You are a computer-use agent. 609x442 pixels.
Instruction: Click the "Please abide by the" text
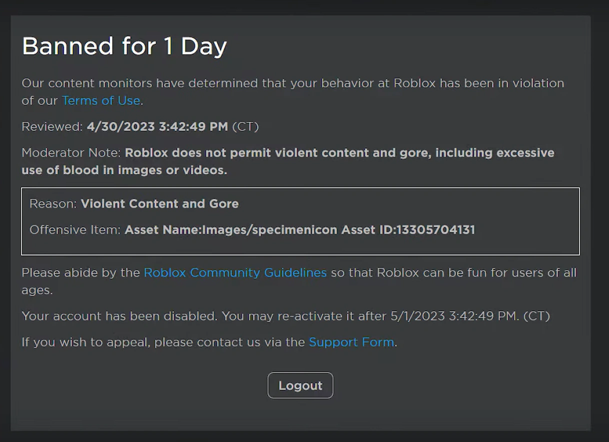80,273
